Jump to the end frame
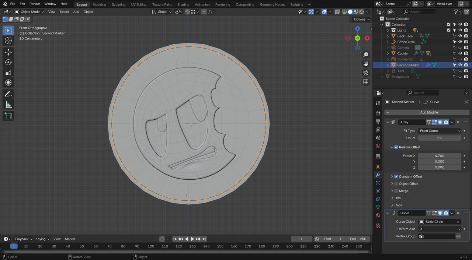This screenshot has height=260, width=472. (x=204, y=239)
